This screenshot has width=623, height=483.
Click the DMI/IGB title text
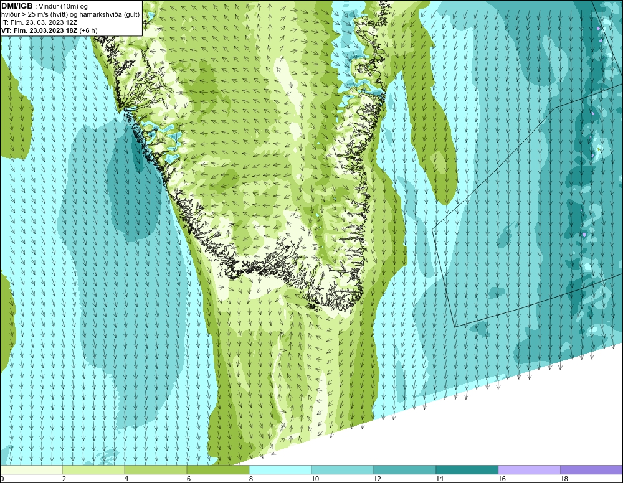[x=17, y=6]
